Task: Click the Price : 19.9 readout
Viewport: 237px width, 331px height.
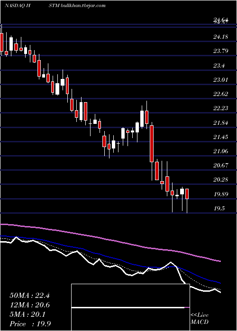Action: (30, 324)
